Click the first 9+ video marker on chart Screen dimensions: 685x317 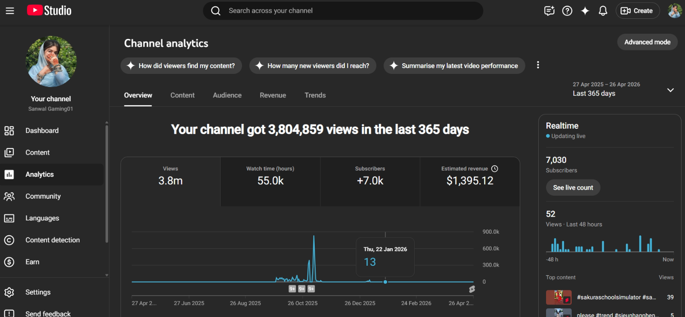(x=292, y=289)
